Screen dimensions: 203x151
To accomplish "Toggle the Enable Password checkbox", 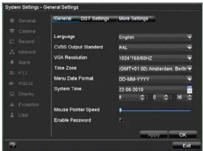I will pyautogui.click(x=121, y=120).
